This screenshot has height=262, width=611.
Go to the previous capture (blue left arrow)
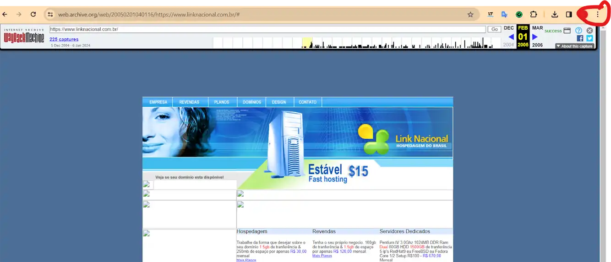click(x=511, y=37)
